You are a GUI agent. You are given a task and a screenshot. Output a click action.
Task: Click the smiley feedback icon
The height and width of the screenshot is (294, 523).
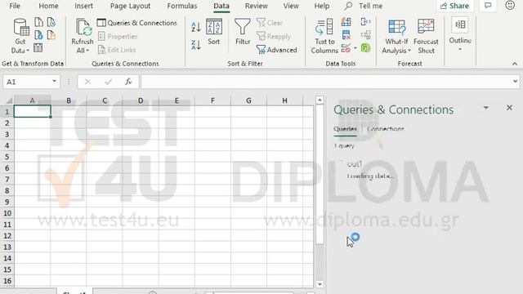point(510,5)
